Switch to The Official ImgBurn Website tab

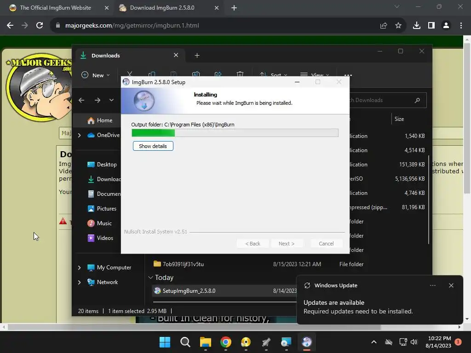point(56,8)
